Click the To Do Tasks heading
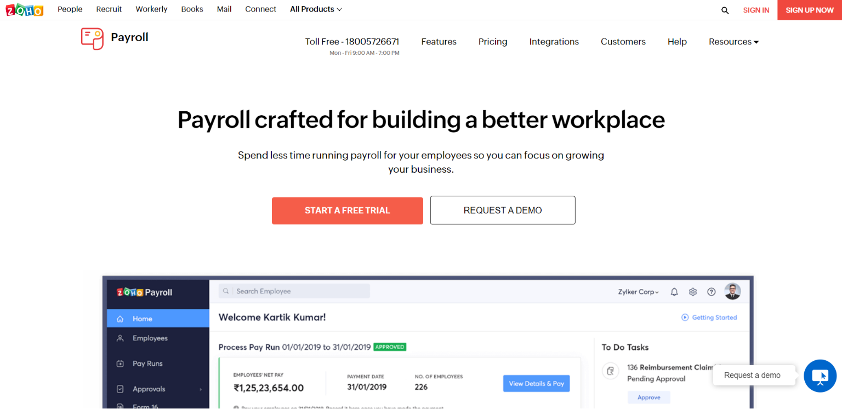 (625, 347)
